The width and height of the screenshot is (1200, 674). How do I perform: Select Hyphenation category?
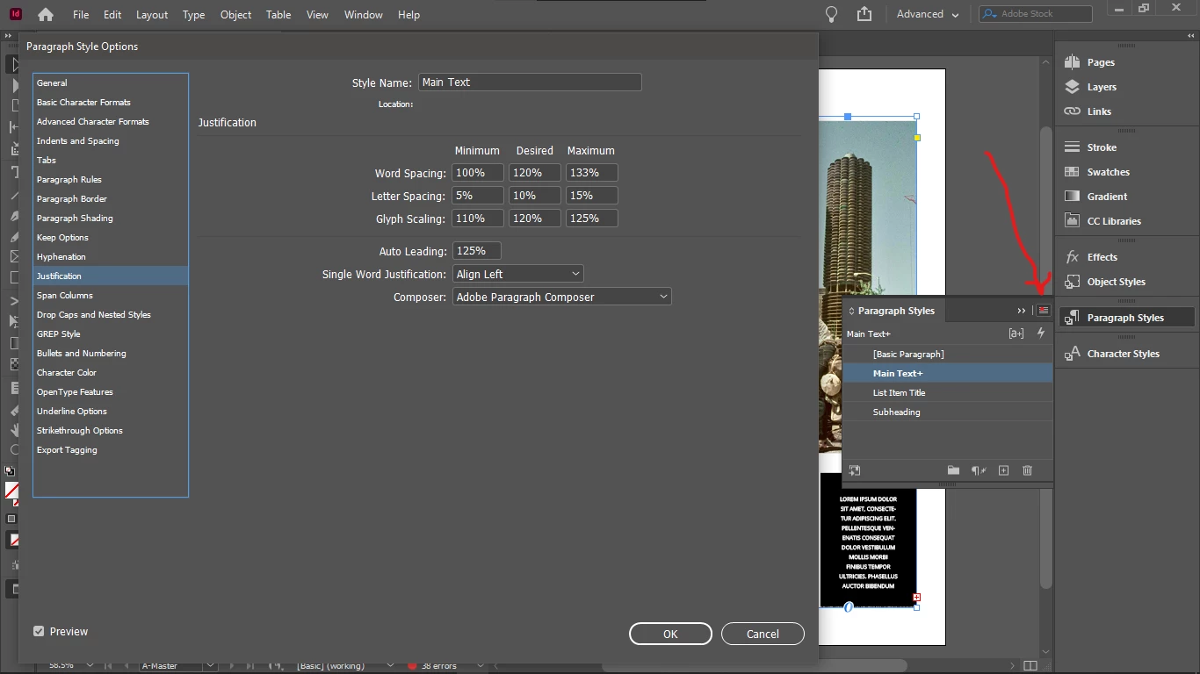[111, 256]
